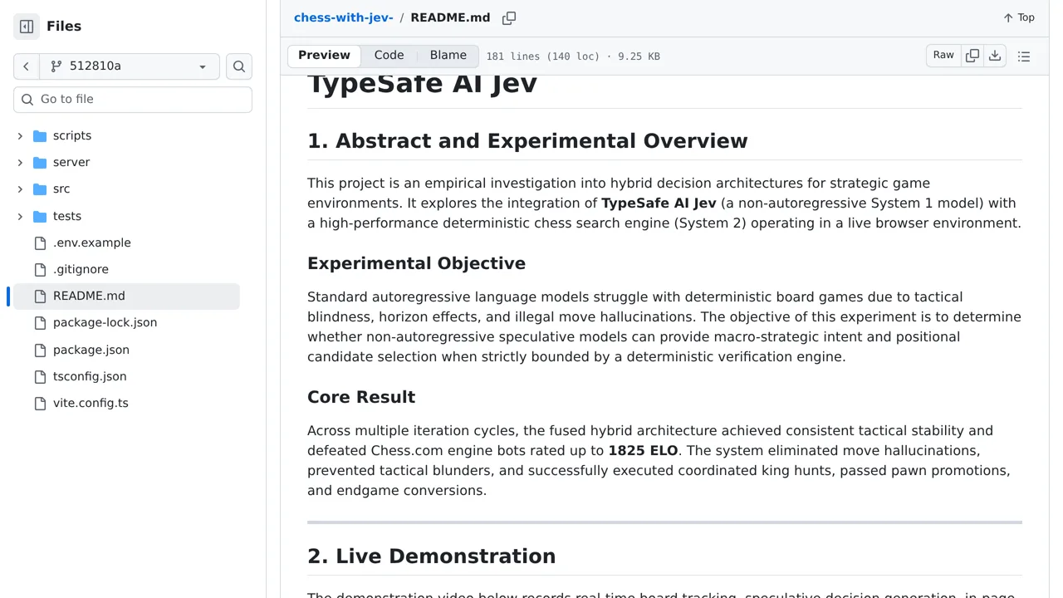Click the '181 lines (140 loc) · 9.25 KB' text
This screenshot has width=1063, height=598.
pyautogui.click(x=573, y=56)
